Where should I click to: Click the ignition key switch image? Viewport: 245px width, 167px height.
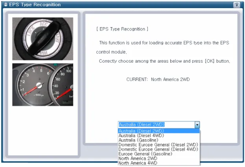(42, 39)
